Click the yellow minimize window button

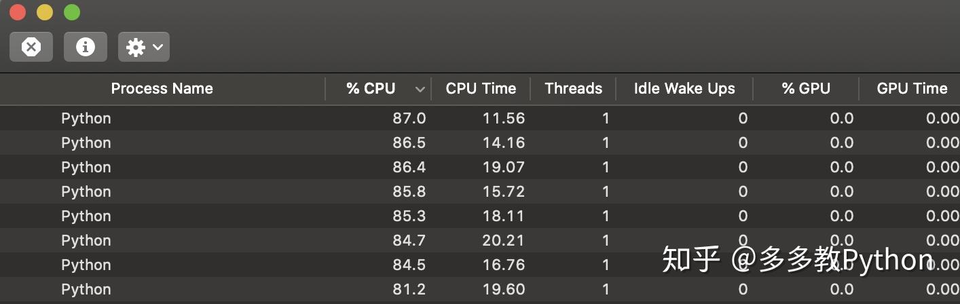[x=44, y=12]
